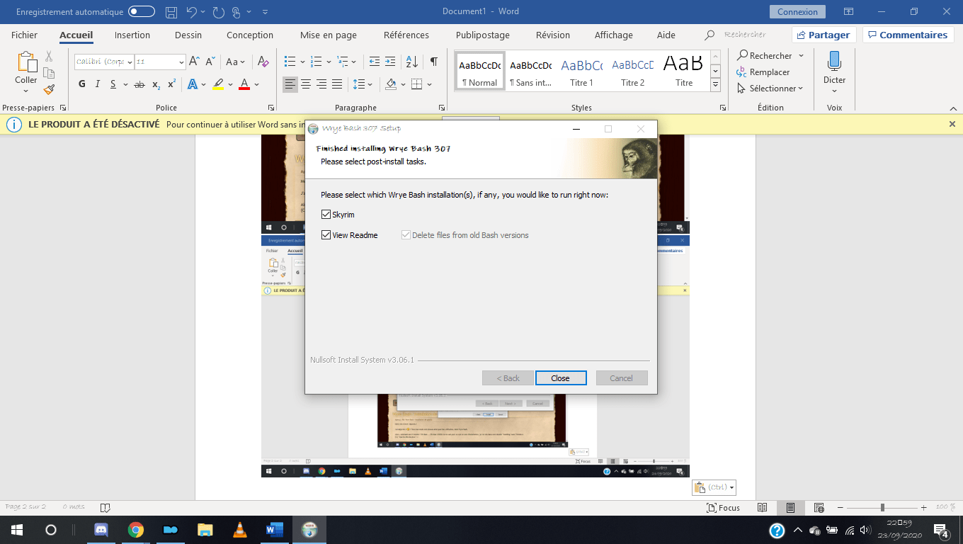This screenshot has height=544, width=963.
Task: Click the Cut scissors icon
Action: point(49,57)
